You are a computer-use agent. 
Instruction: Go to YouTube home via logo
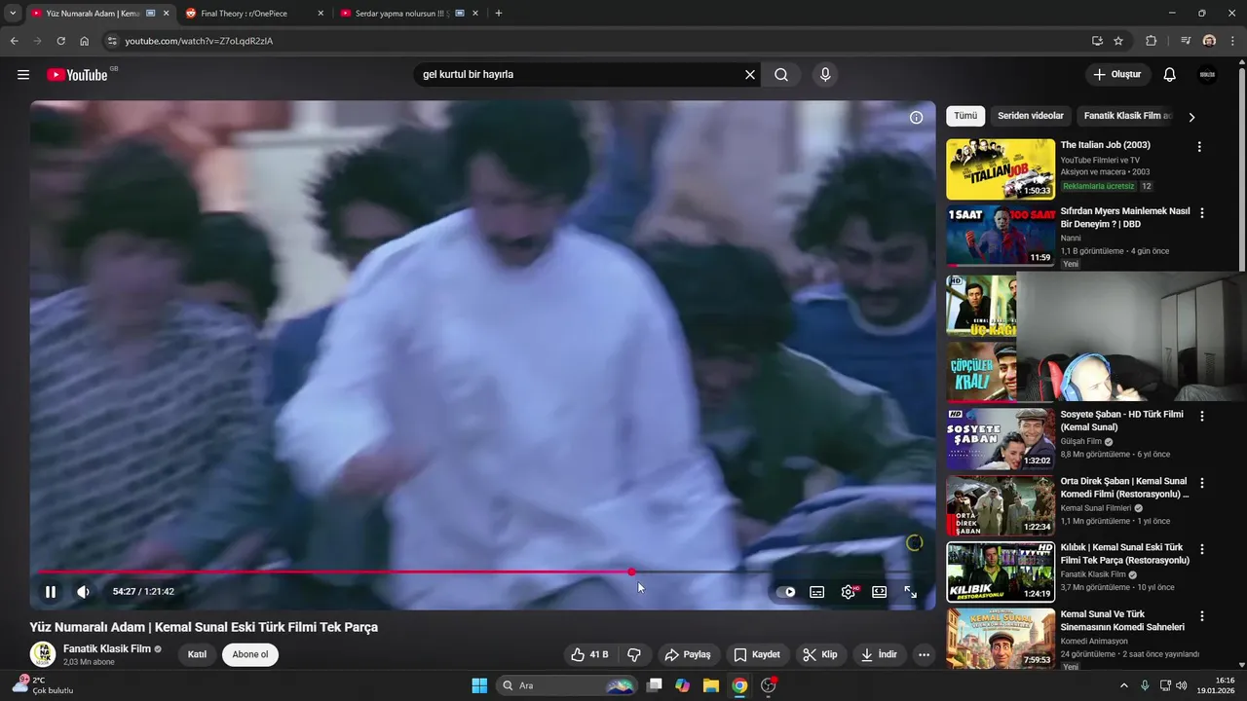pyautogui.click(x=77, y=75)
